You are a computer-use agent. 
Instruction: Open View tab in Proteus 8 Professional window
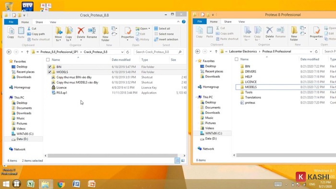tap(241, 22)
